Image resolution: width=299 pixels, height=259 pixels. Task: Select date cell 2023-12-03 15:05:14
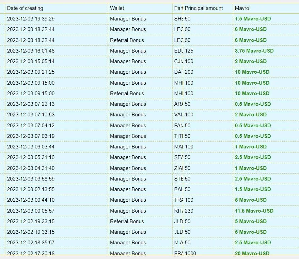click(x=31, y=61)
